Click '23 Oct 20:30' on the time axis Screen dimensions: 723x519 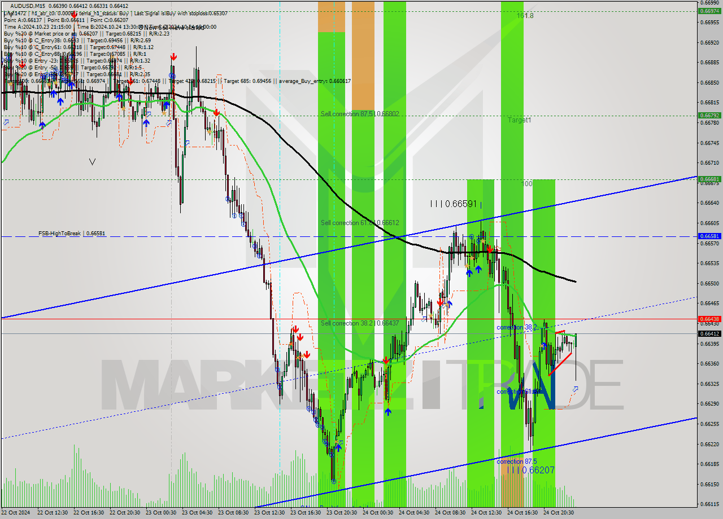pyautogui.click(x=342, y=513)
